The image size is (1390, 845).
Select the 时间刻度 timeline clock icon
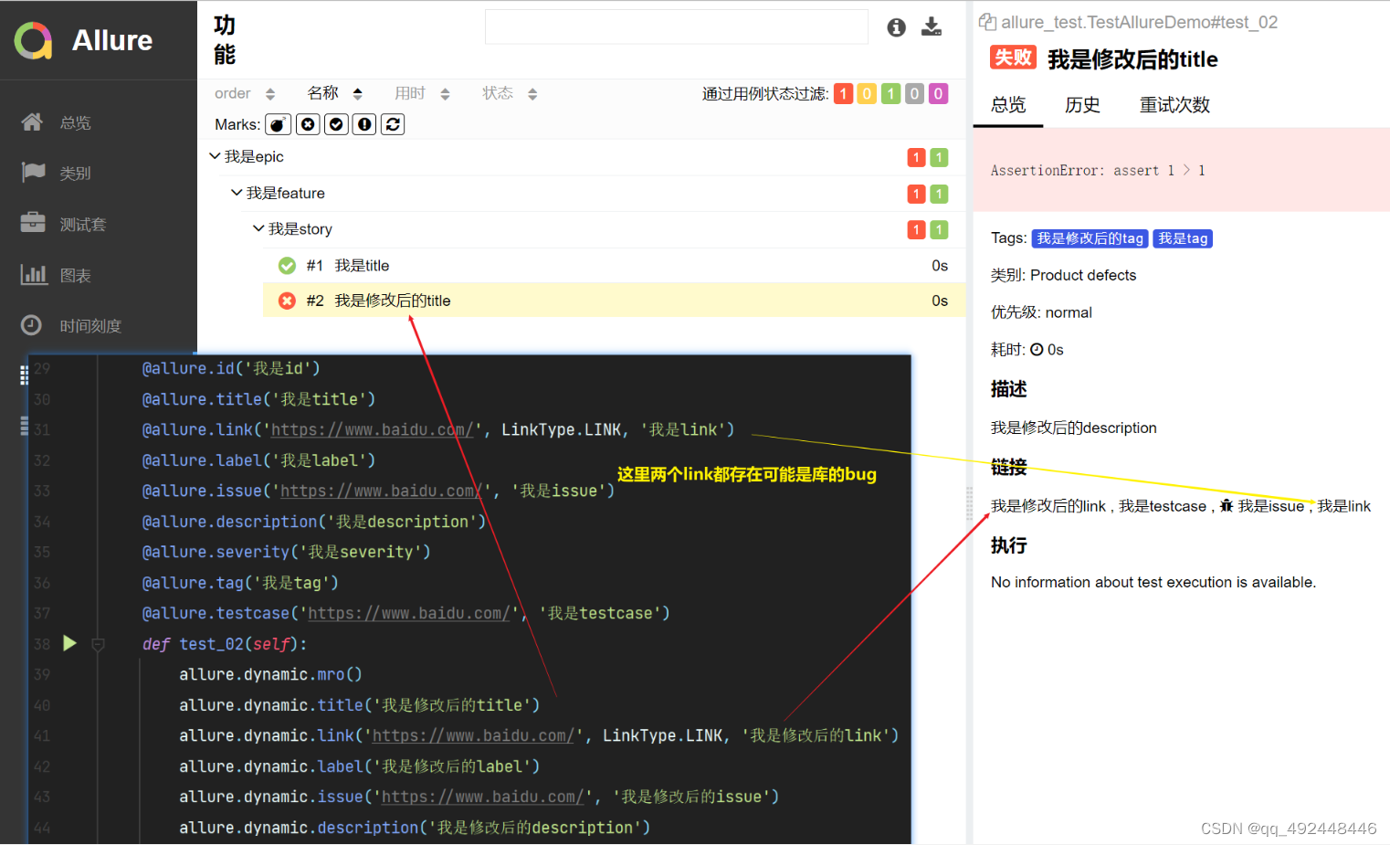[30, 324]
